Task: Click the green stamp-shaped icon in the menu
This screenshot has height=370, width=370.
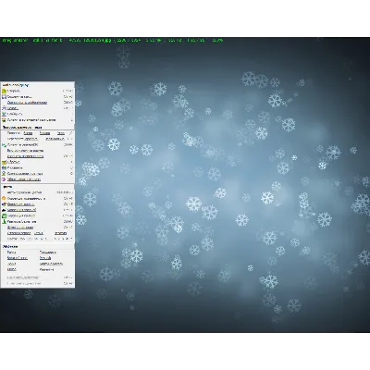Action: click(x=4, y=221)
